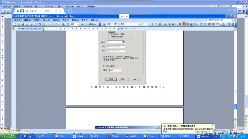This screenshot has height=139, width=248.
Task: Expand the ToDesk session bar chevron
Action: point(127,16)
